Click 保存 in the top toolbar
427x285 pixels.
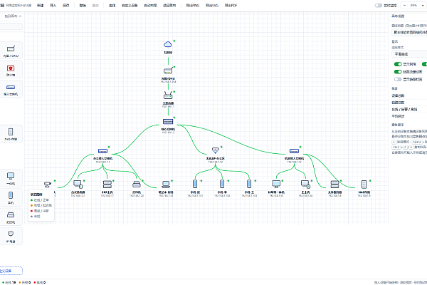[x=66, y=6]
